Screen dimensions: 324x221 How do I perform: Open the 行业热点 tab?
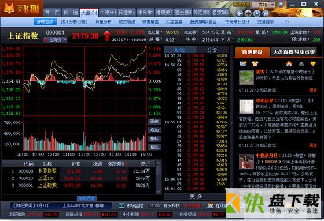127,13
